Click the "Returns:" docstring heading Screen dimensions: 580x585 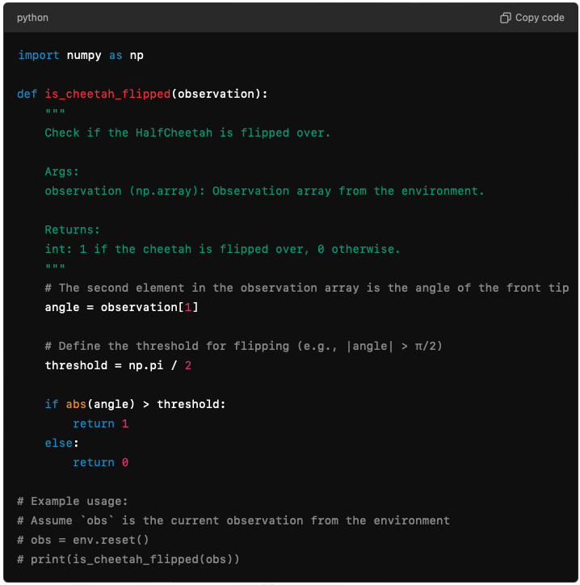(73, 229)
